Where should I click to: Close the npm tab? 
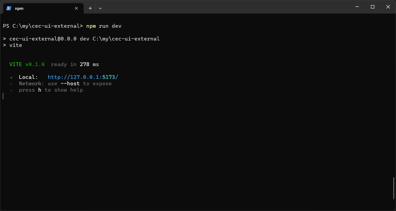point(76,8)
